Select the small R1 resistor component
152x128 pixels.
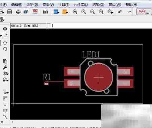pyautogui.click(x=46, y=84)
